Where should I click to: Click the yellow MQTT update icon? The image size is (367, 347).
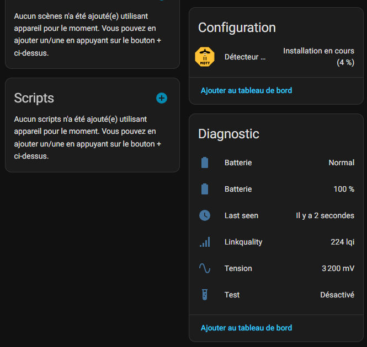[205, 57]
